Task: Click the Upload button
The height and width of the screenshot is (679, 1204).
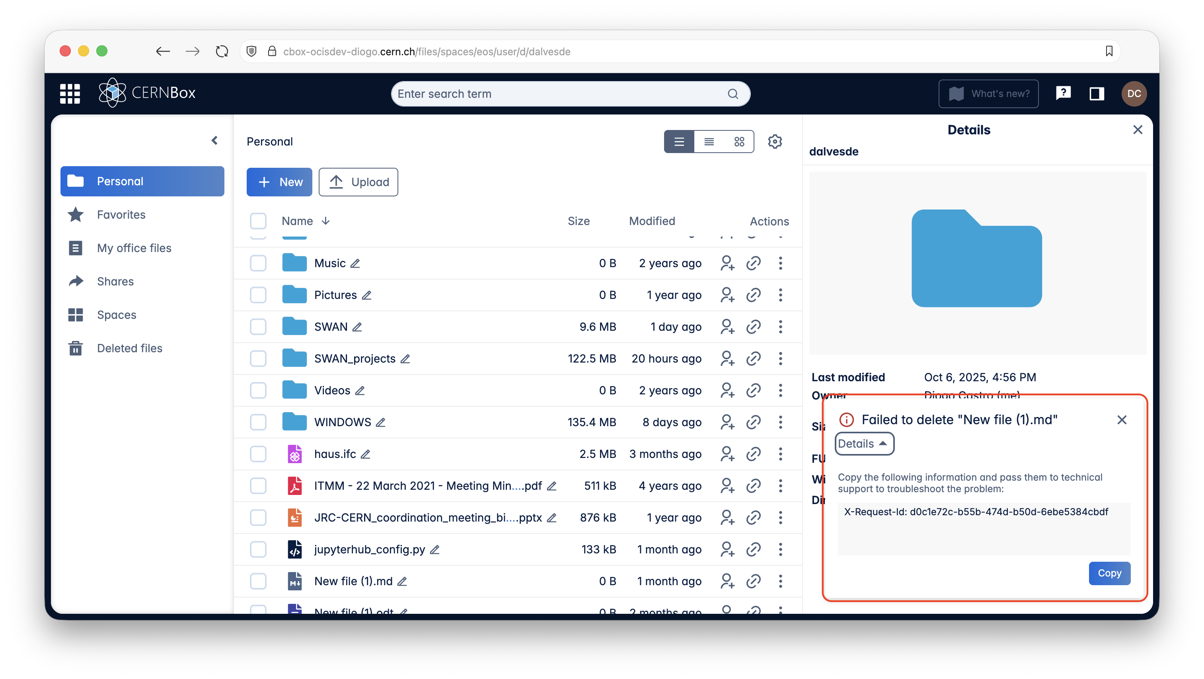Action: pyautogui.click(x=358, y=182)
